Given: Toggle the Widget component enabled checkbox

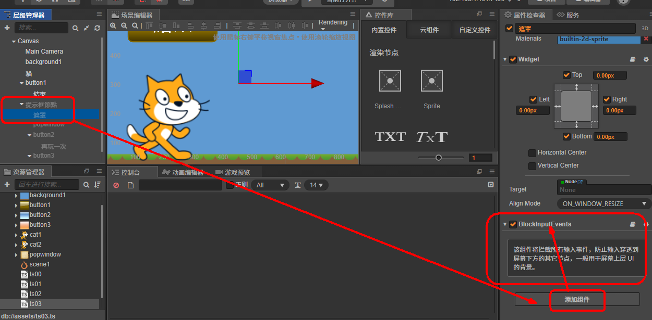Looking at the screenshot, I should [x=513, y=59].
